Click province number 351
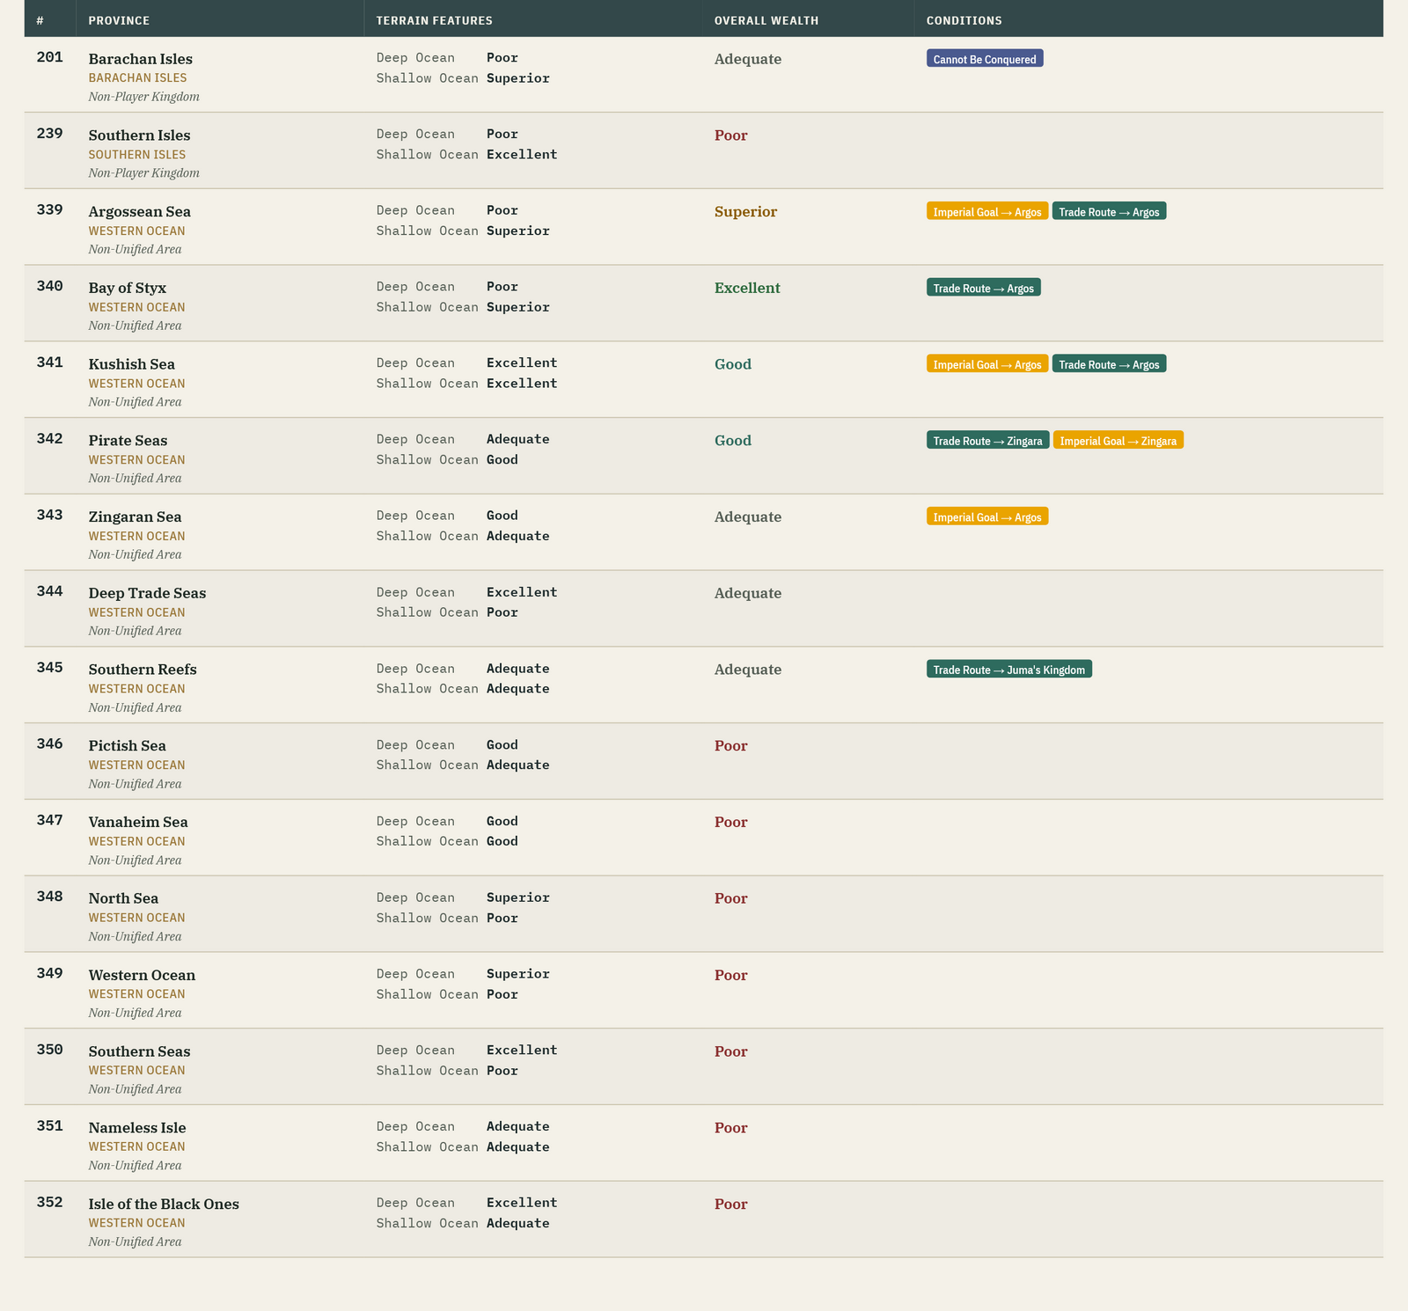 click(50, 1126)
